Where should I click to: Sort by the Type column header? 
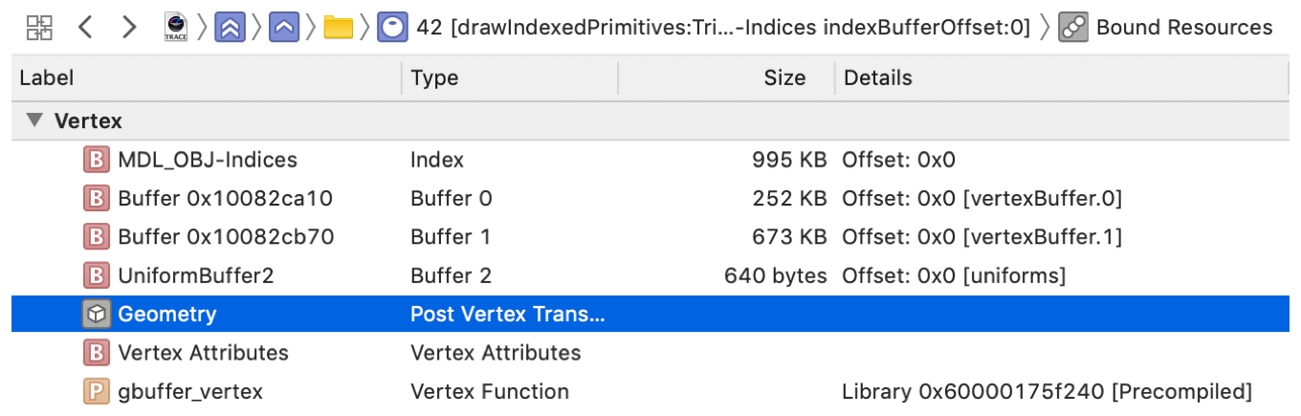click(x=510, y=77)
